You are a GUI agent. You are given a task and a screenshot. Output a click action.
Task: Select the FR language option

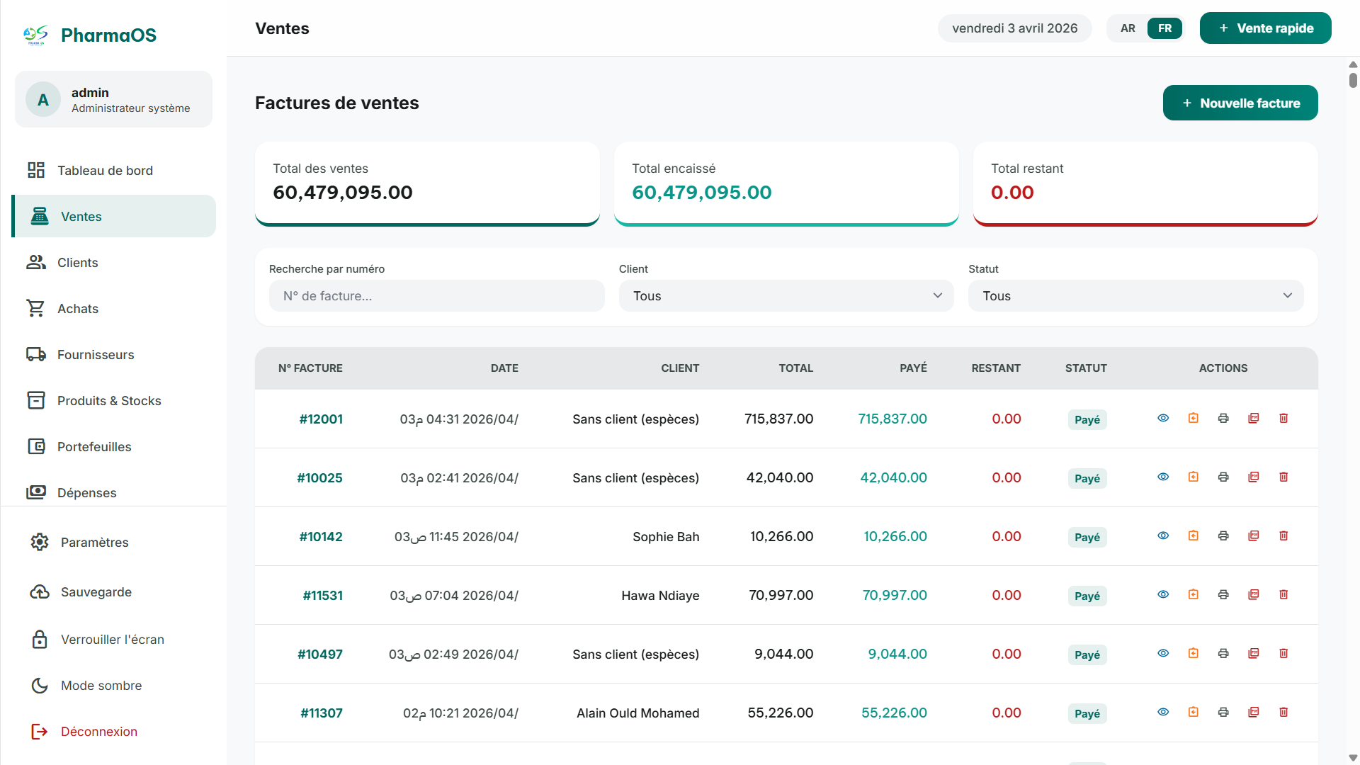[x=1164, y=28]
